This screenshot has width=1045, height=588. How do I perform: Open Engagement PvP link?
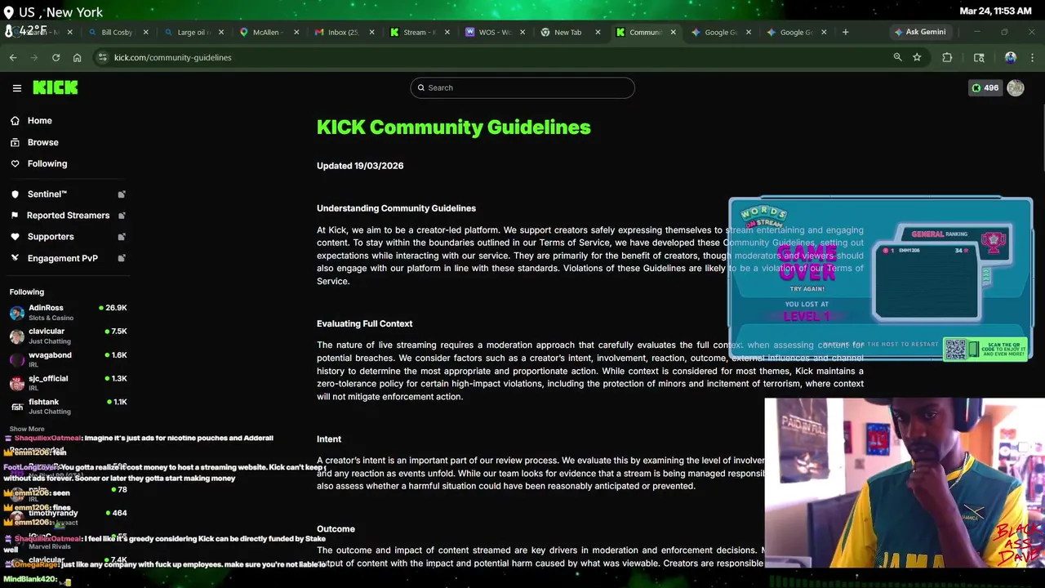point(62,258)
